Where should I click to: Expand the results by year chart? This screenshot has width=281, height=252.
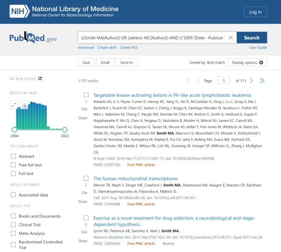point(14,105)
